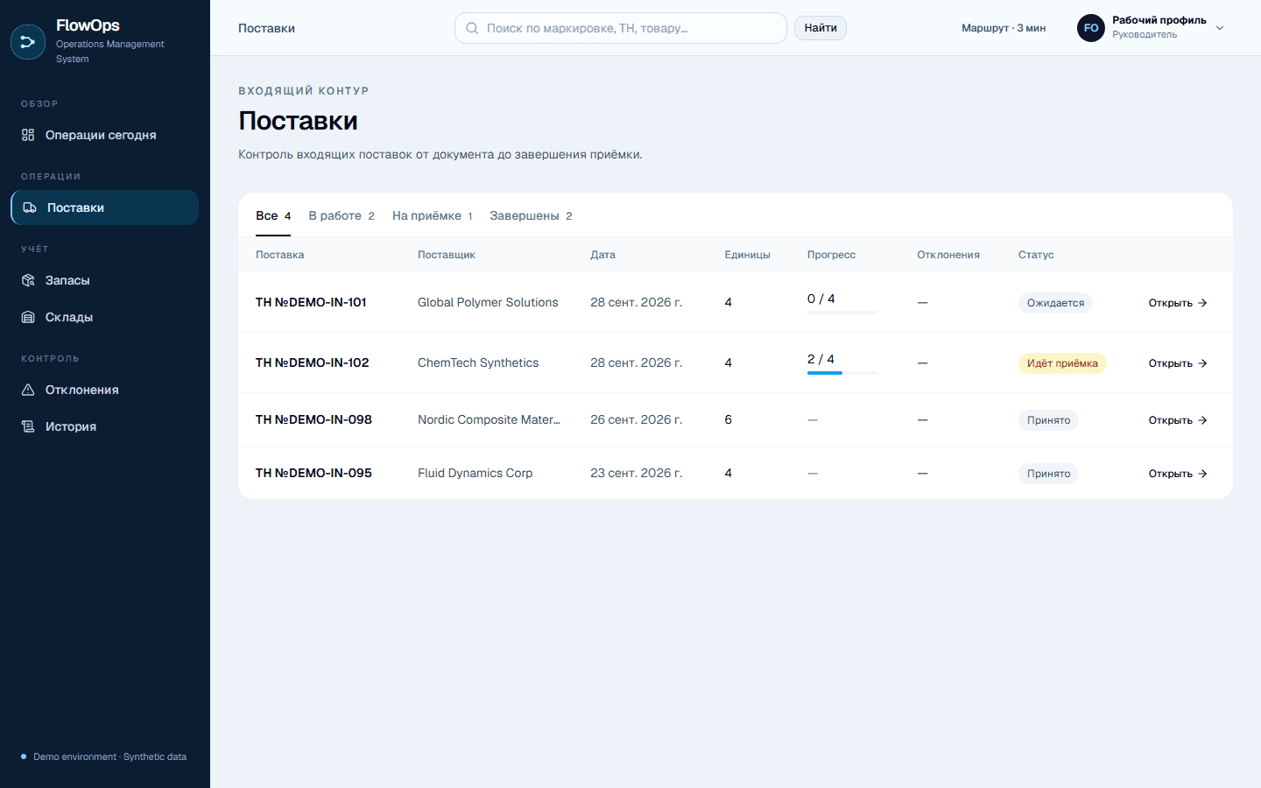Open delivery ТН №DEMO-IN-095 via Открыть
The image size is (1261, 788).
coord(1178,474)
